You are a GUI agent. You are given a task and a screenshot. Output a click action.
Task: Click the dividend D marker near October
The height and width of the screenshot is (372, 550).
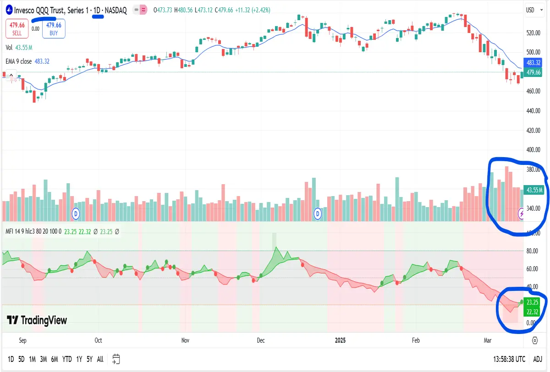point(77,213)
